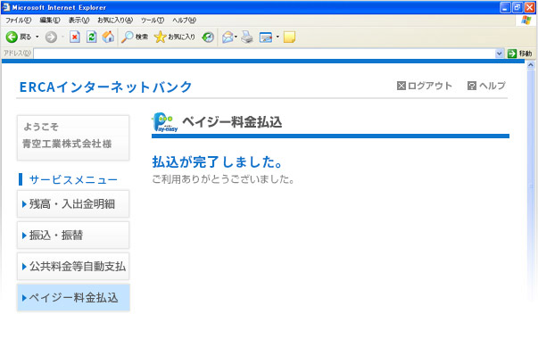Screen dimensions: 538x339
Task: Click the Forward arrow toolbar icon
Action: (x=51, y=37)
